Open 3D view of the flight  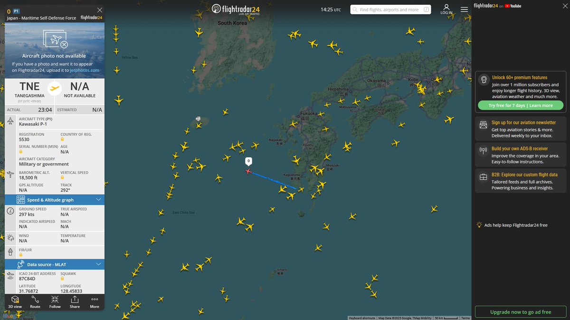click(15, 302)
